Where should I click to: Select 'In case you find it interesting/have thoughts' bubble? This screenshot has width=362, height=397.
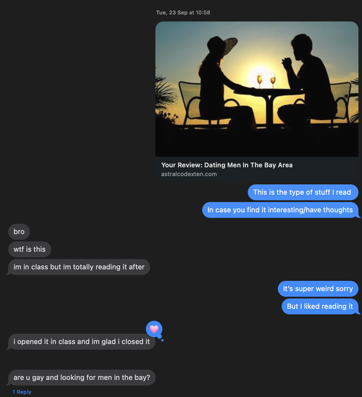[x=280, y=210]
